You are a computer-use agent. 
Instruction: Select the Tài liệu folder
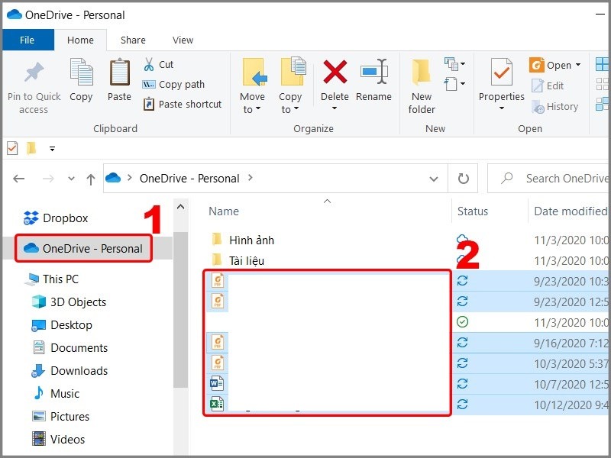point(238,260)
